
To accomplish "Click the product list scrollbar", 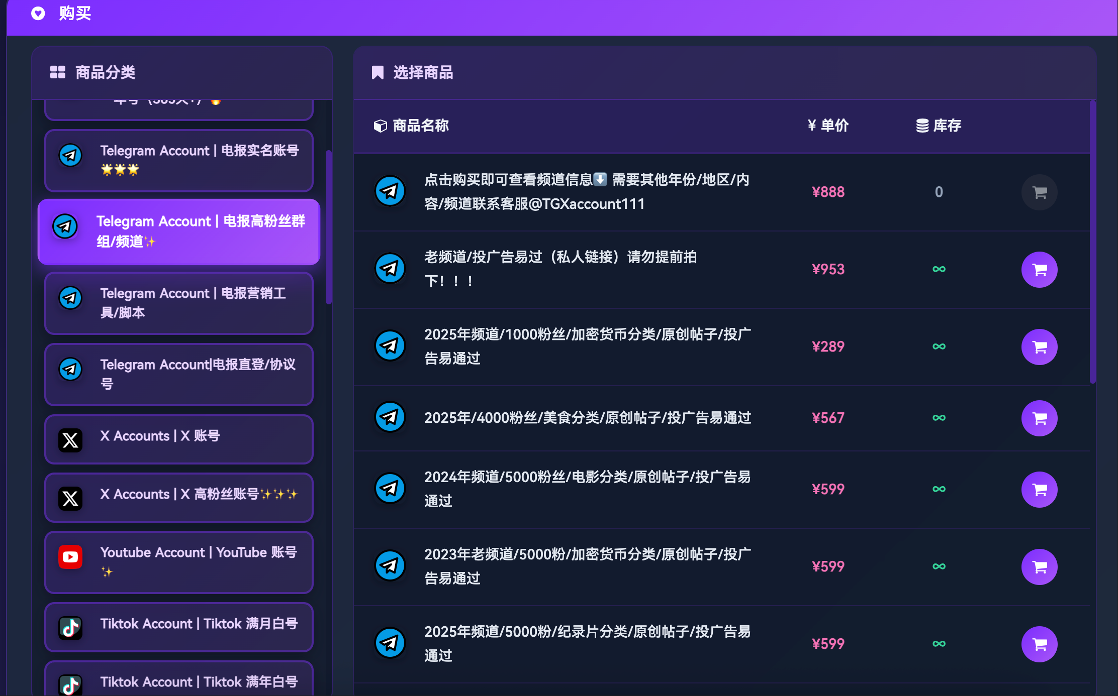I will click(x=1092, y=241).
